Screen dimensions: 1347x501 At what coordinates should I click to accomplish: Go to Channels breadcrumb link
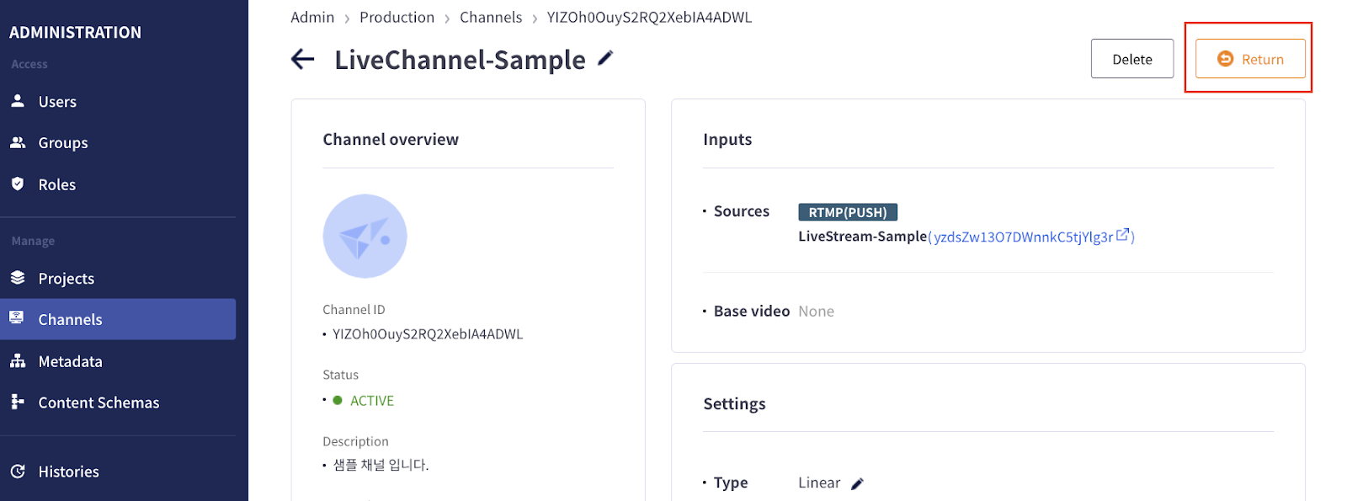point(491,17)
